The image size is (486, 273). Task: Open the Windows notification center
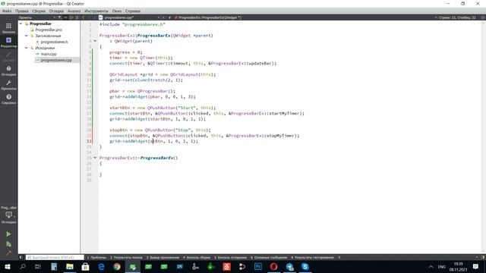[x=475, y=266]
